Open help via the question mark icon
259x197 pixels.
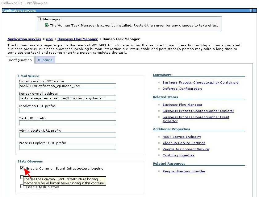251,10
